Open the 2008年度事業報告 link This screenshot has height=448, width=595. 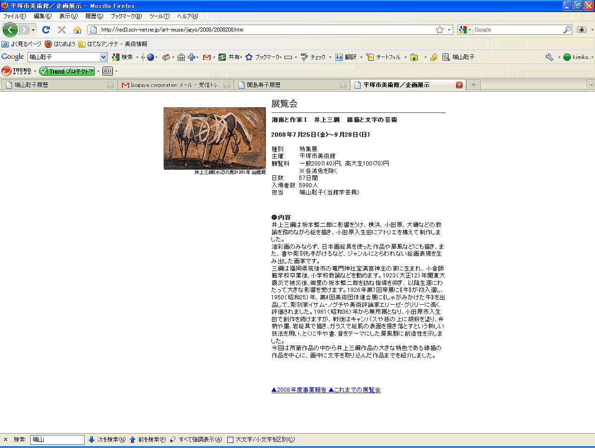point(299,390)
